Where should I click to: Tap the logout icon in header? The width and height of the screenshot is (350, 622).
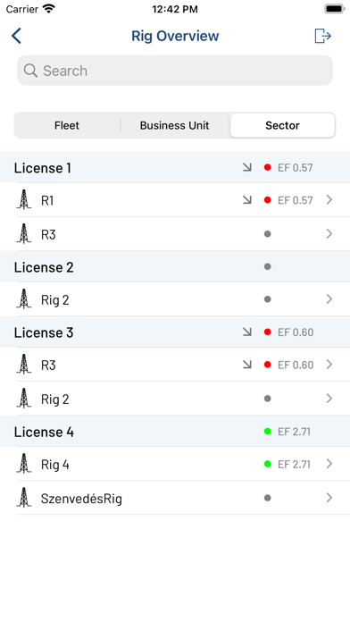click(322, 36)
